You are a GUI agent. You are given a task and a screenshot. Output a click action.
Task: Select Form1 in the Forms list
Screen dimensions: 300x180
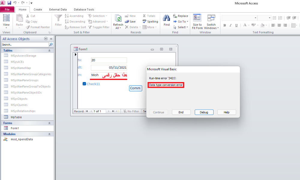click(27, 128)
